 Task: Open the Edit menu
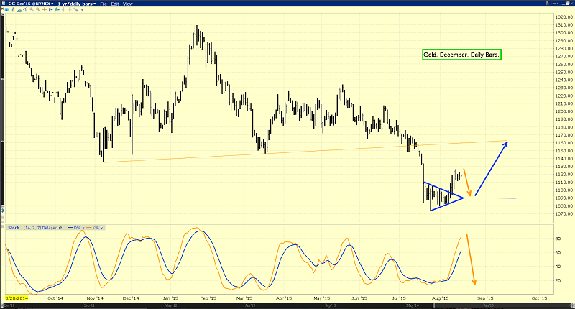[x=116, y=4]
